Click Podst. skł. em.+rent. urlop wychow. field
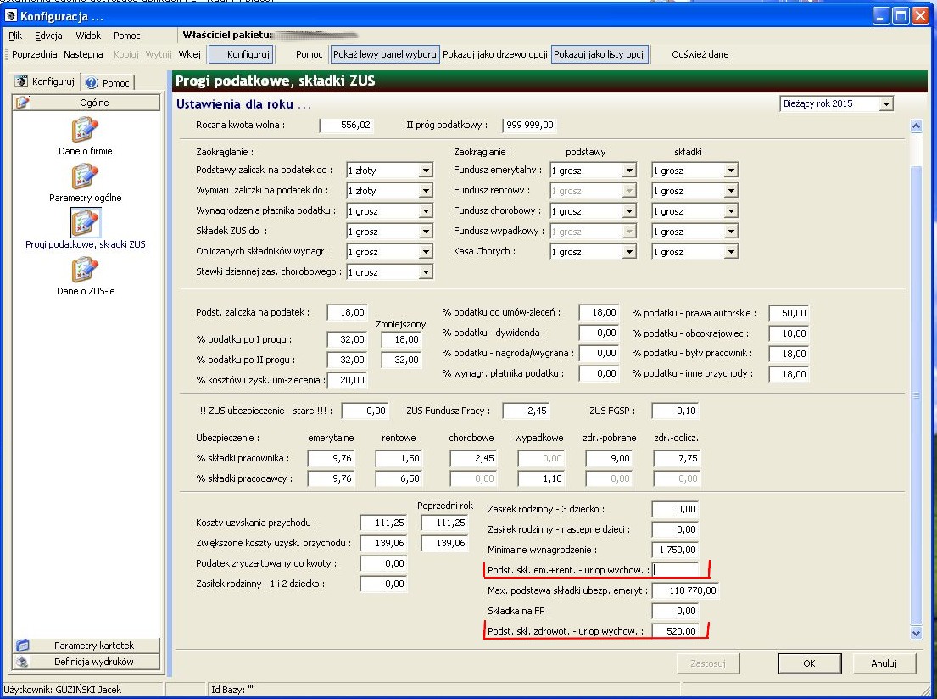This screenshot has width=937, height=699. (675, 570)
